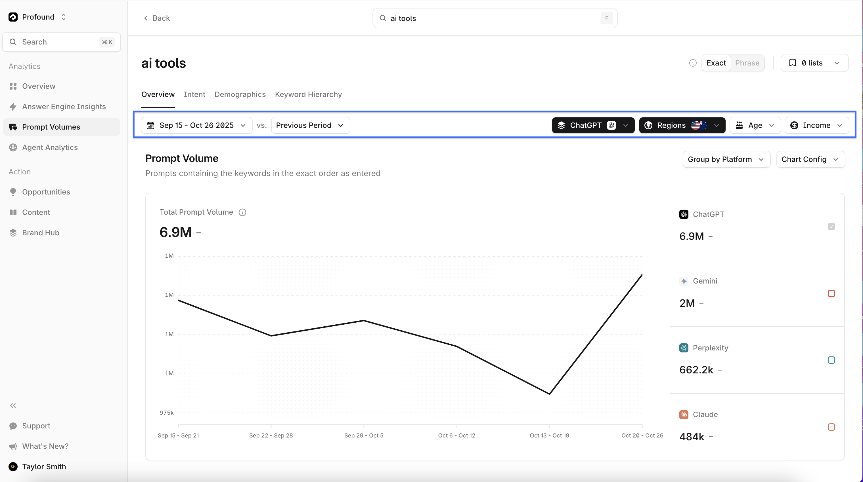Viewport: 863px width, 482px height.
Task: Enable the Claude series checkbox
Action: tap(831, 427)
